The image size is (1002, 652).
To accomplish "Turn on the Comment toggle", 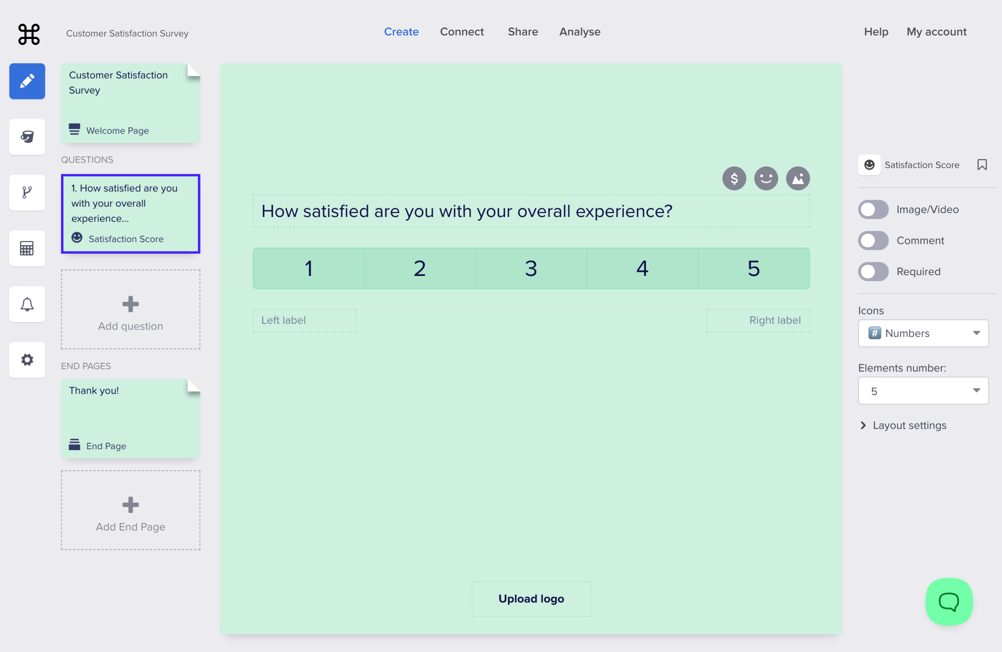I will (x=873, y=240).
